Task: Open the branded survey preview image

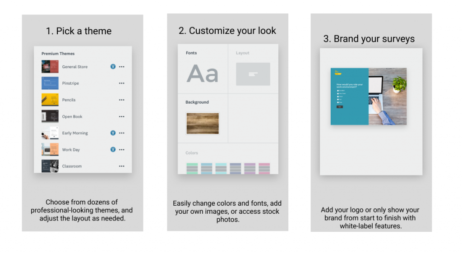Action: (369, 97)
